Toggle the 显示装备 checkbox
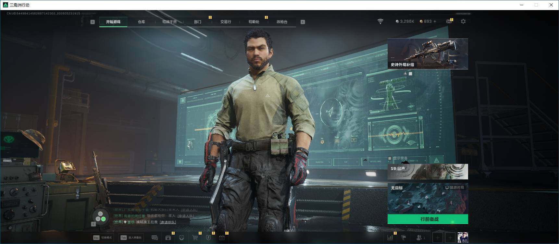 390,158
